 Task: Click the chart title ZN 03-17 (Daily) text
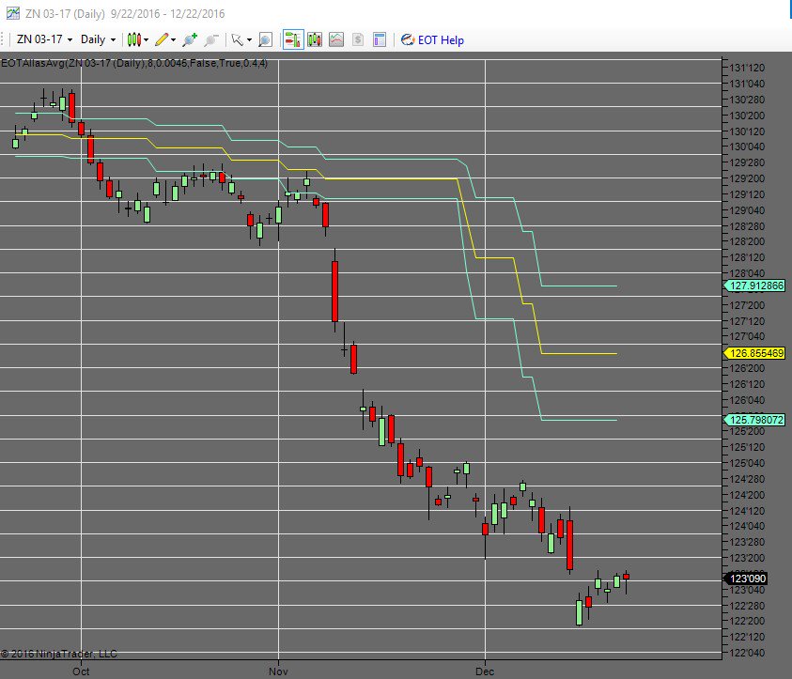coord(65,14)
